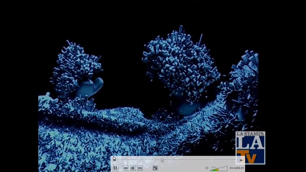Click the volume level triangle slider
Viewport: 306px width, 172px height.
point(219,168)
